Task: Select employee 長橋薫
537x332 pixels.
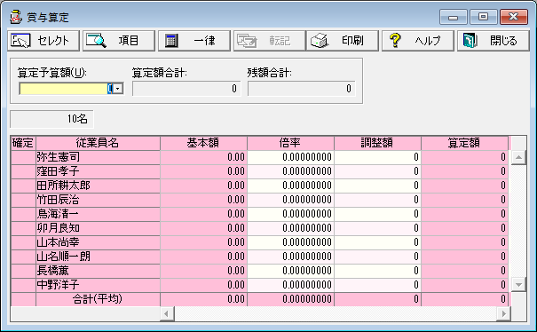Action: pos(98,271)
